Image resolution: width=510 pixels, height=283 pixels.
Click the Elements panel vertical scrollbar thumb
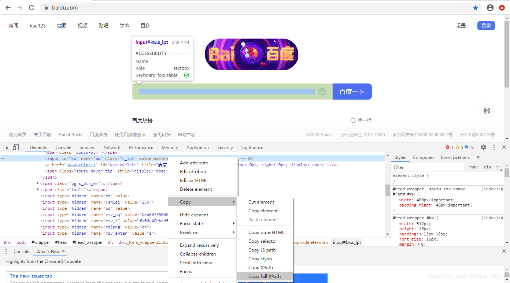point(388,190)
